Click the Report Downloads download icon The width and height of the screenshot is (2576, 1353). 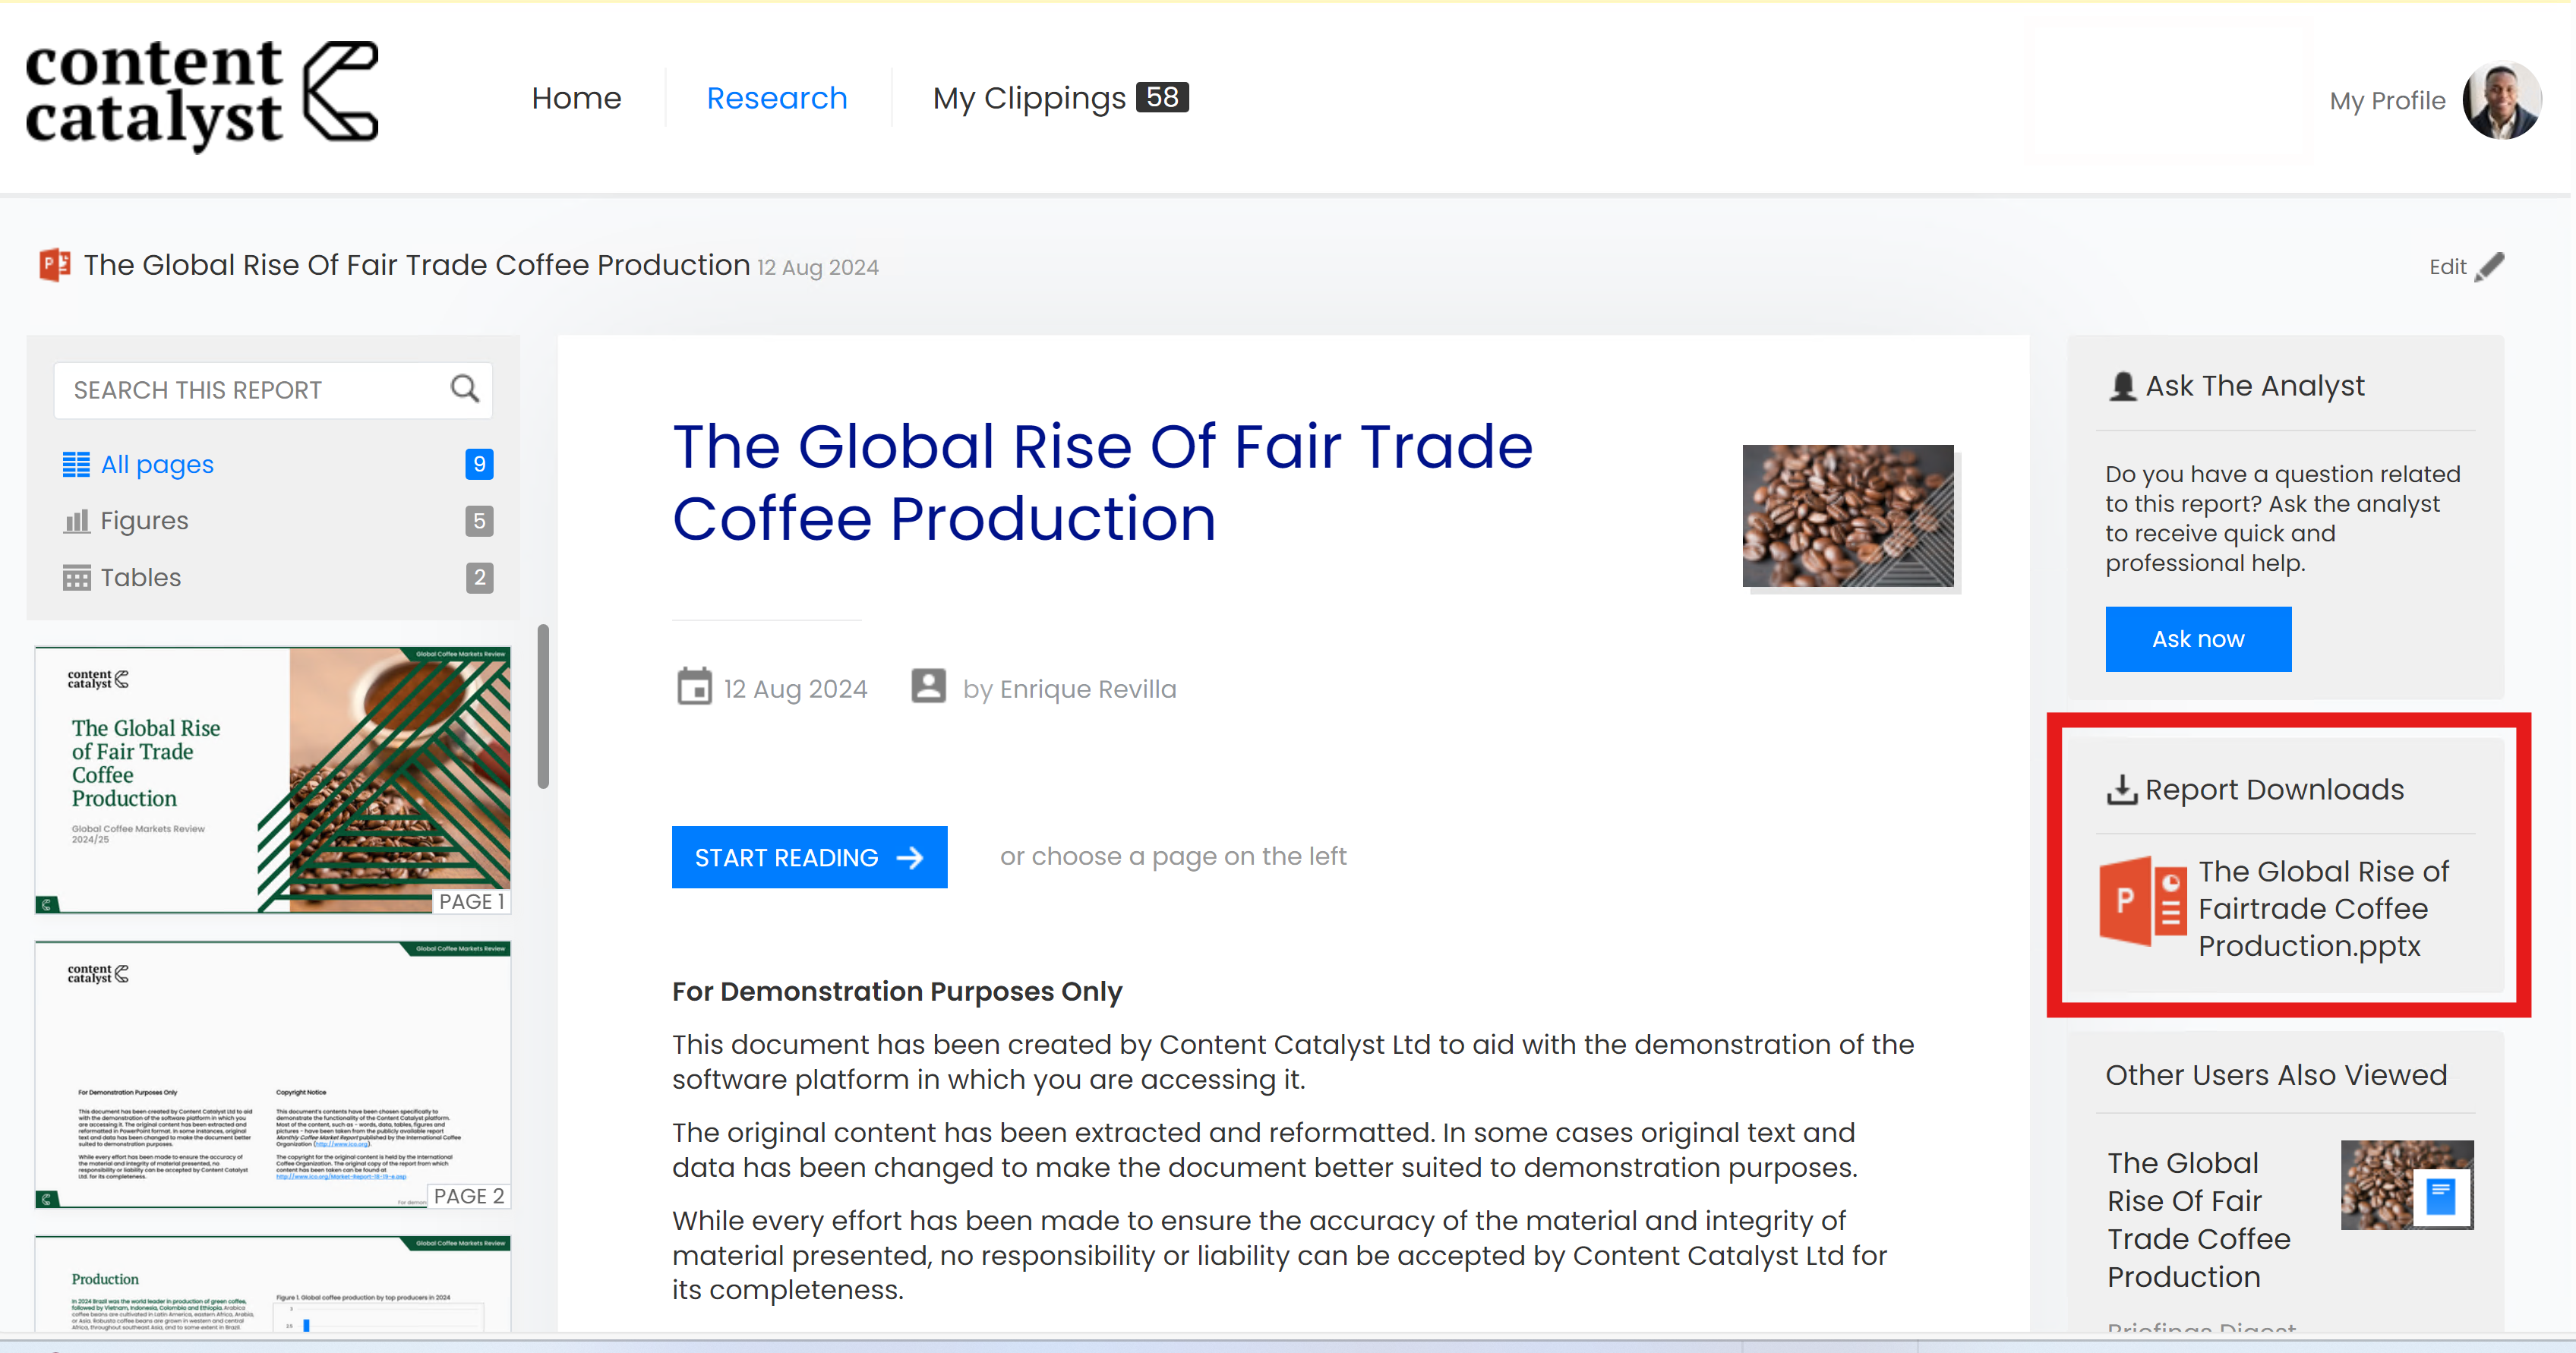[2122, 790]
